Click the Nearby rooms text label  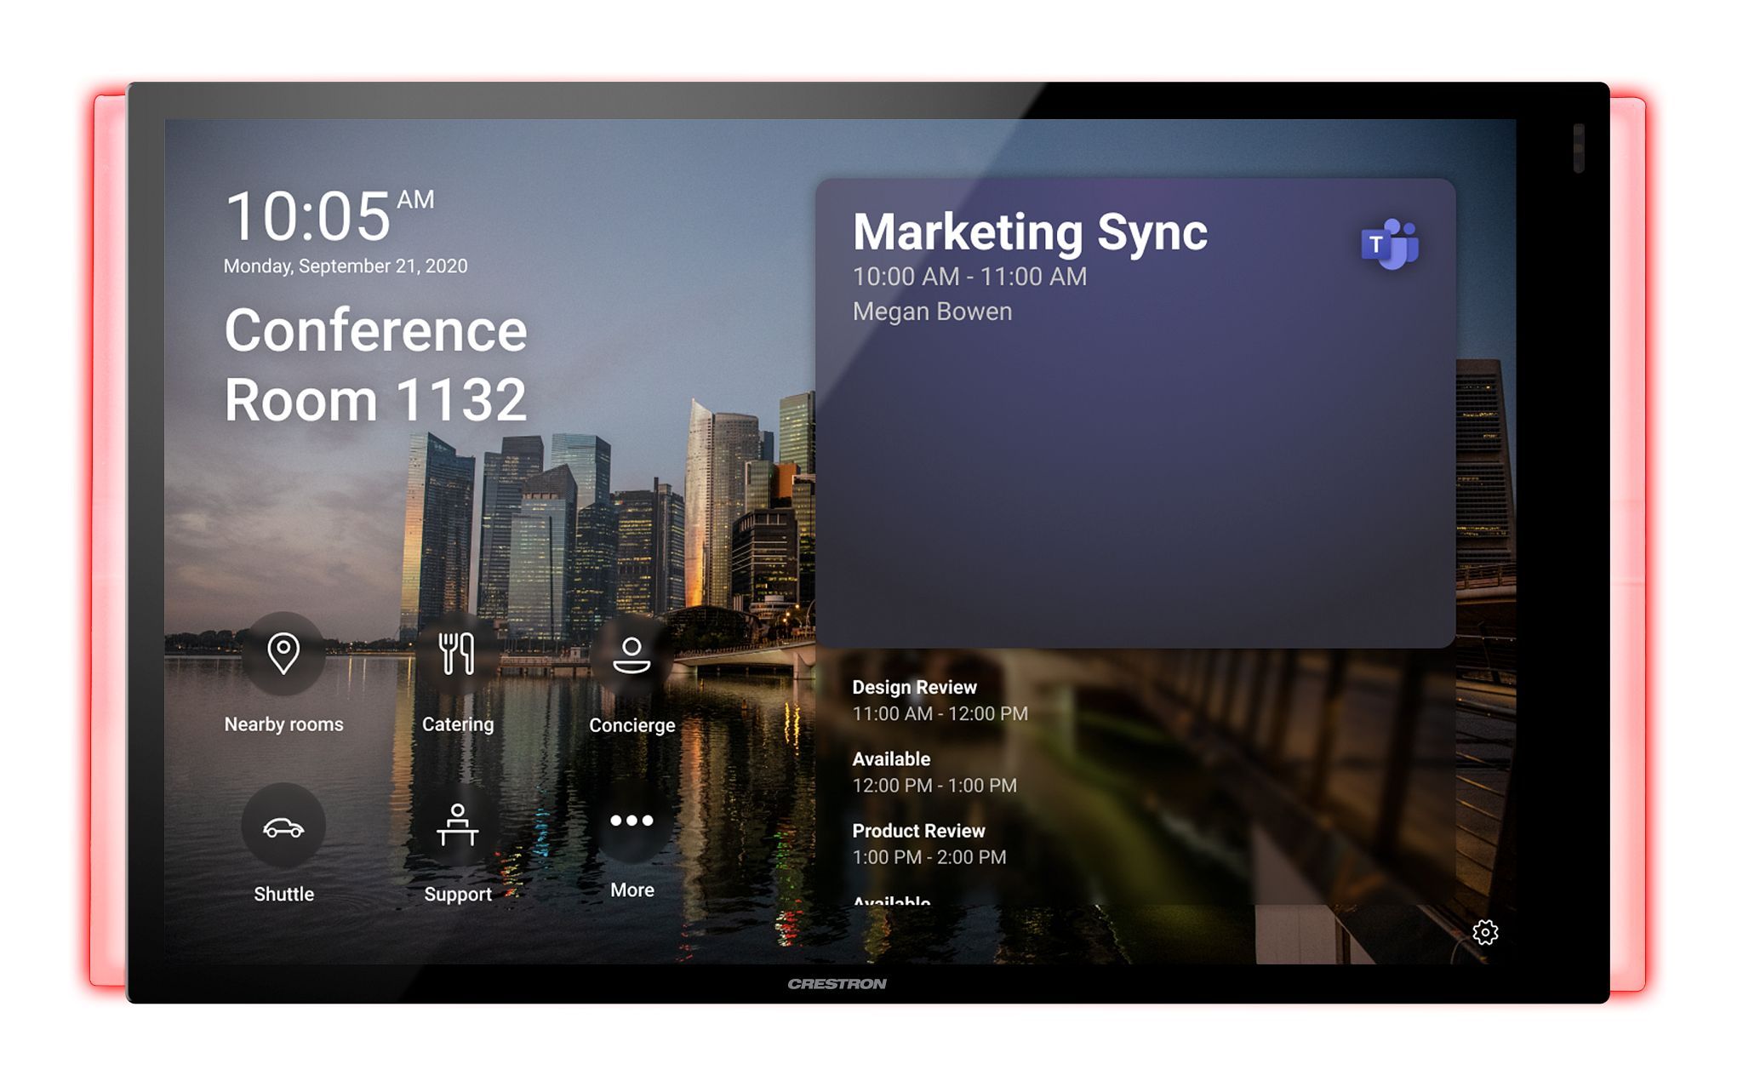coord(283,724)
